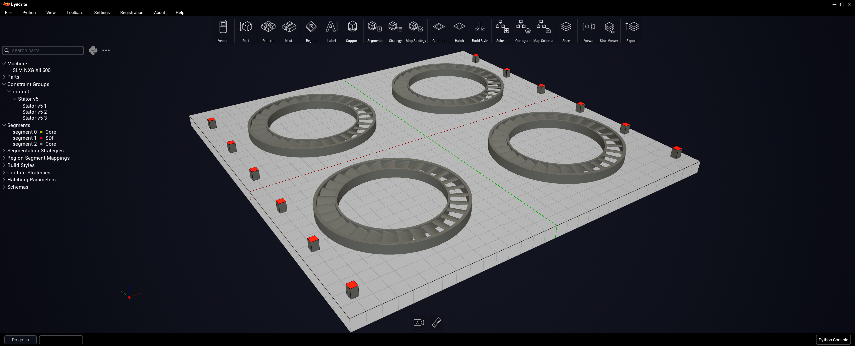Open the Map Schema tool
This screenshot has width=855, height=346.
(x=543, y=31)
